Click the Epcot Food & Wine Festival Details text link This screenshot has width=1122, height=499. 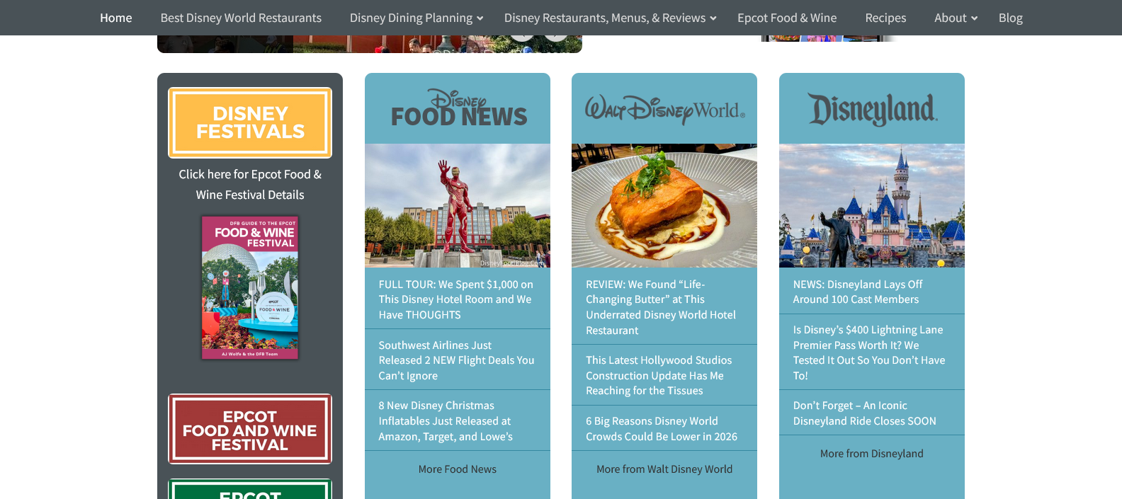[250, 184]
